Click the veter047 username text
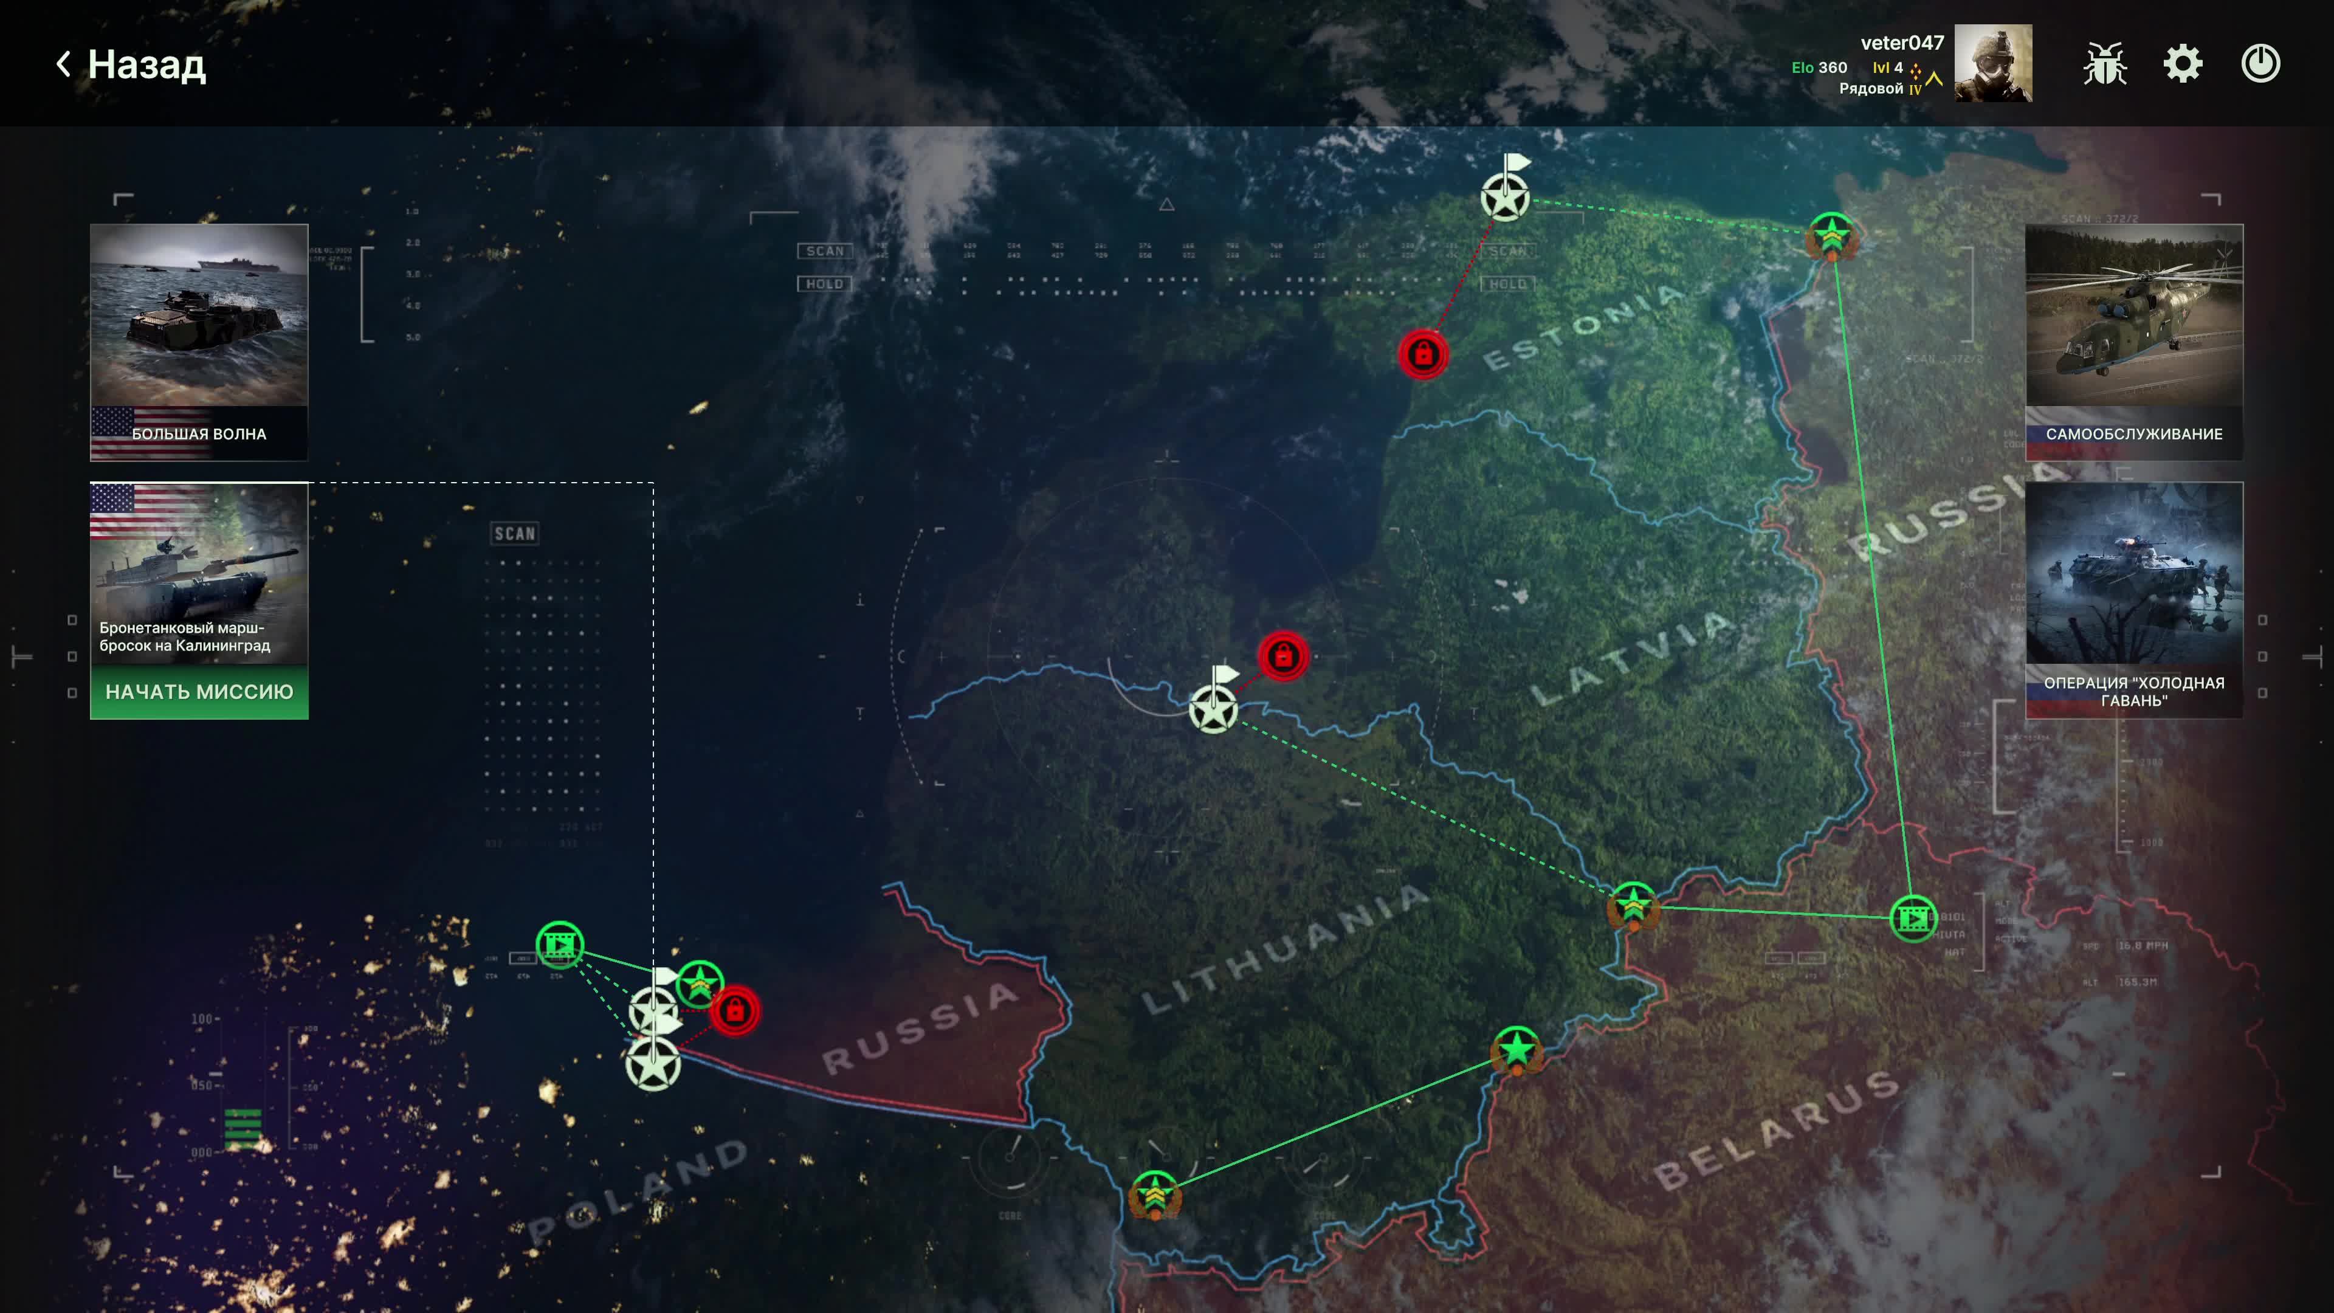This screenshot has height=1313, width=2334. (x=1902, y=43)
